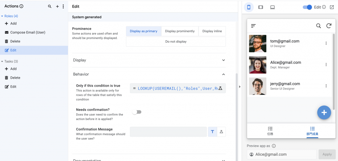Click the search icon in Actions panel

tap(50, 6)
